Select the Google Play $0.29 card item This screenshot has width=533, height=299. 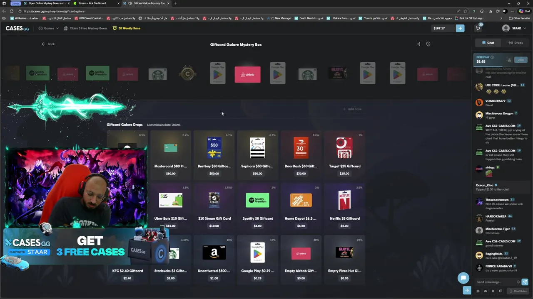[x=257, y=260]
